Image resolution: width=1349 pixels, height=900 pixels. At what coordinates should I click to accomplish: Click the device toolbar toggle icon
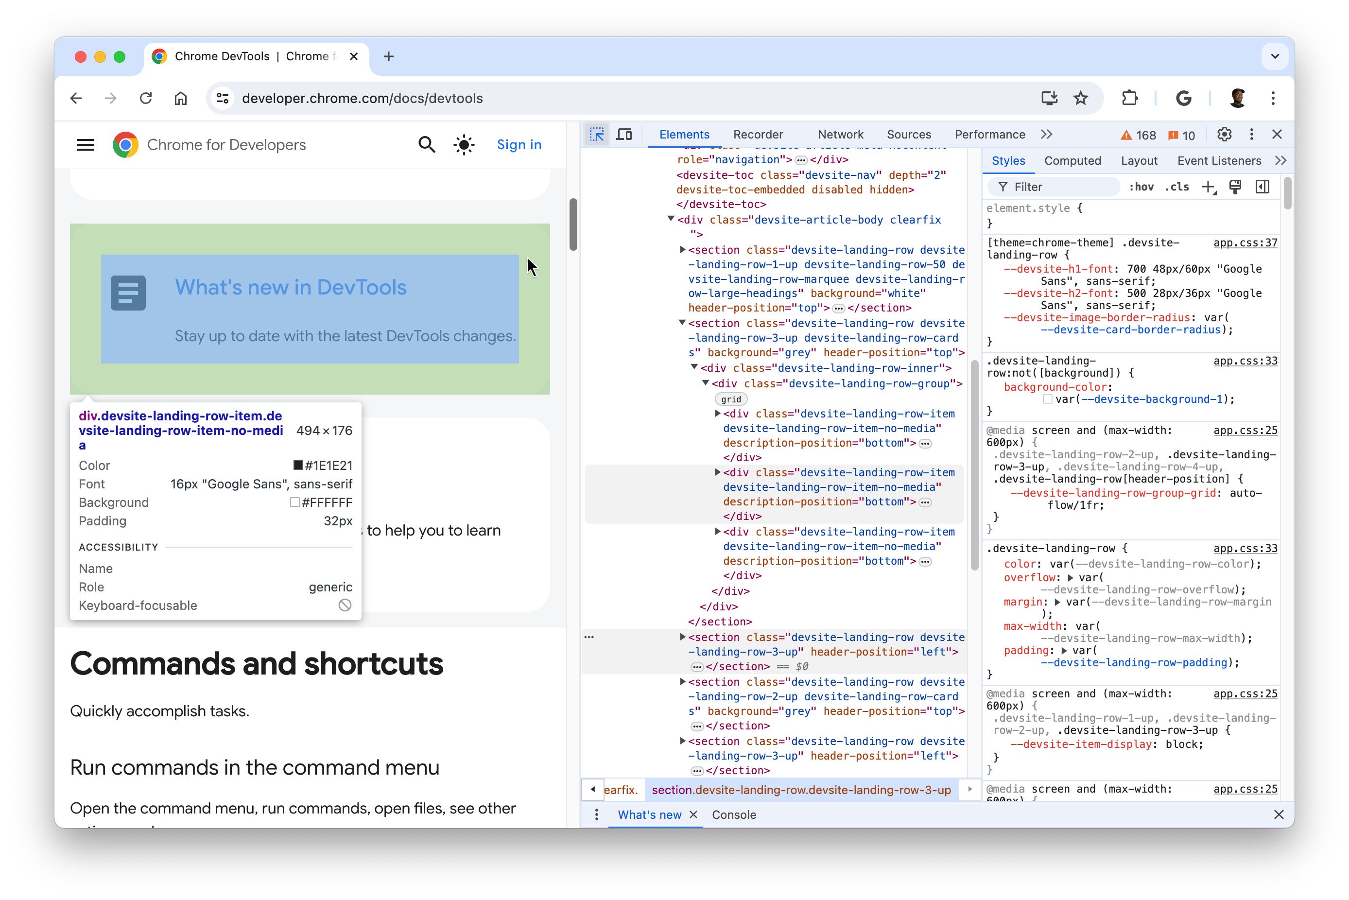[624, 135]
